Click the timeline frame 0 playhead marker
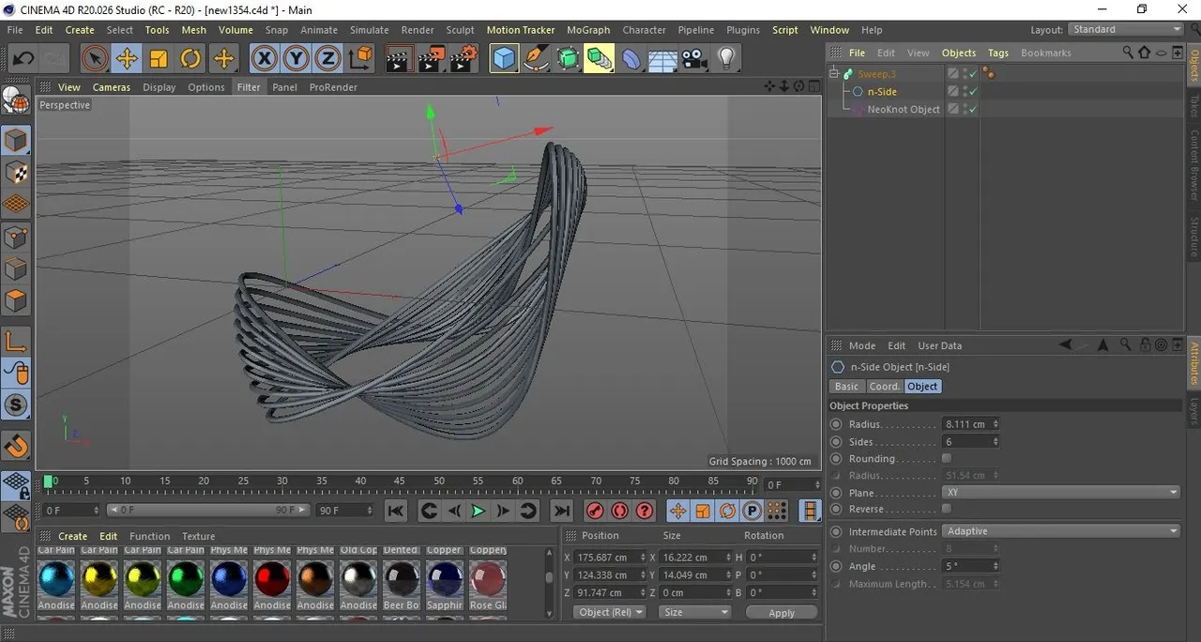 tap(48, 481)
